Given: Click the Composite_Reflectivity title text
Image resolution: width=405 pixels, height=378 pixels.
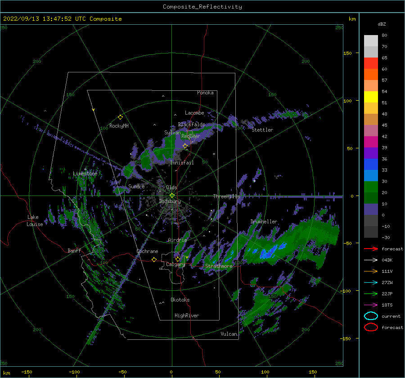Looking at the screenshot, I should pyautogui.click(x=202, y=7).
